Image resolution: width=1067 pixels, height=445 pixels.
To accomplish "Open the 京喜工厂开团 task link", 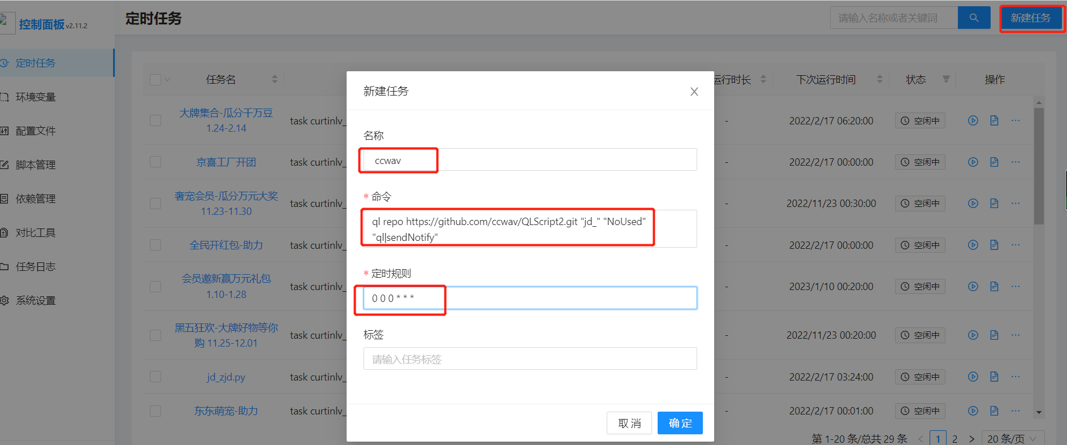I will click(226, 162).
